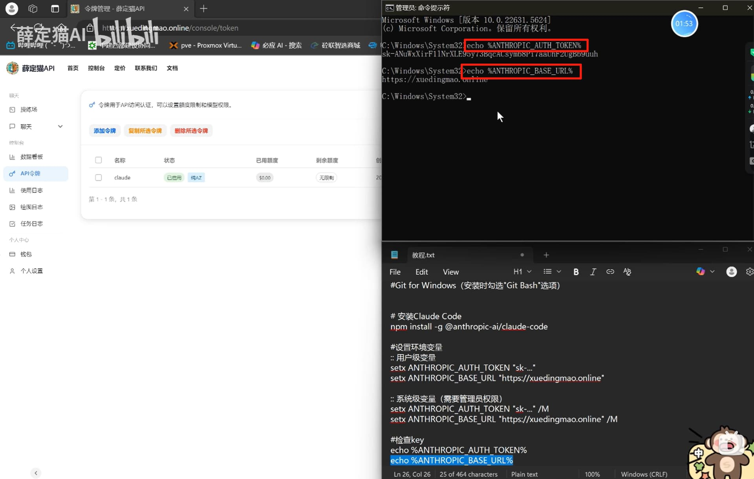
Task: Close the 令牌管理 browser tab
Action: [186, 9]
